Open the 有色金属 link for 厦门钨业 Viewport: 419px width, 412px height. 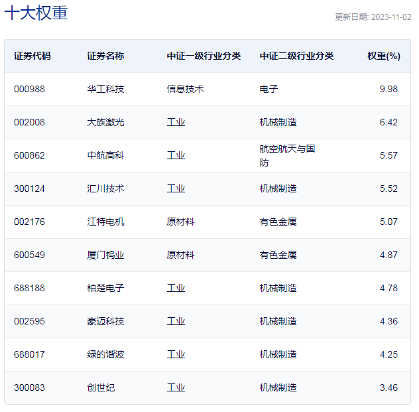(278, 255)
